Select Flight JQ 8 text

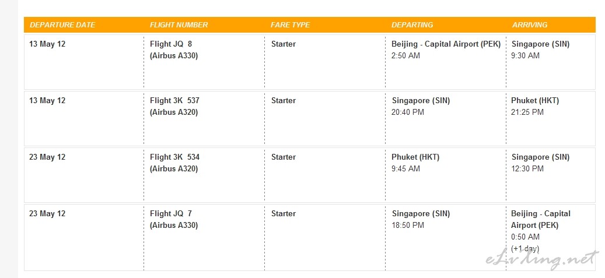(x=171, y=44)
